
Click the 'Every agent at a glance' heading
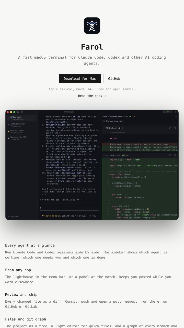coord(30,245)
